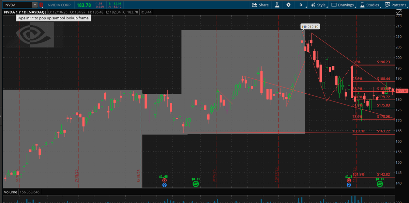
Task: Click the 9/19/25 expiration date marker
Action: 215,176
